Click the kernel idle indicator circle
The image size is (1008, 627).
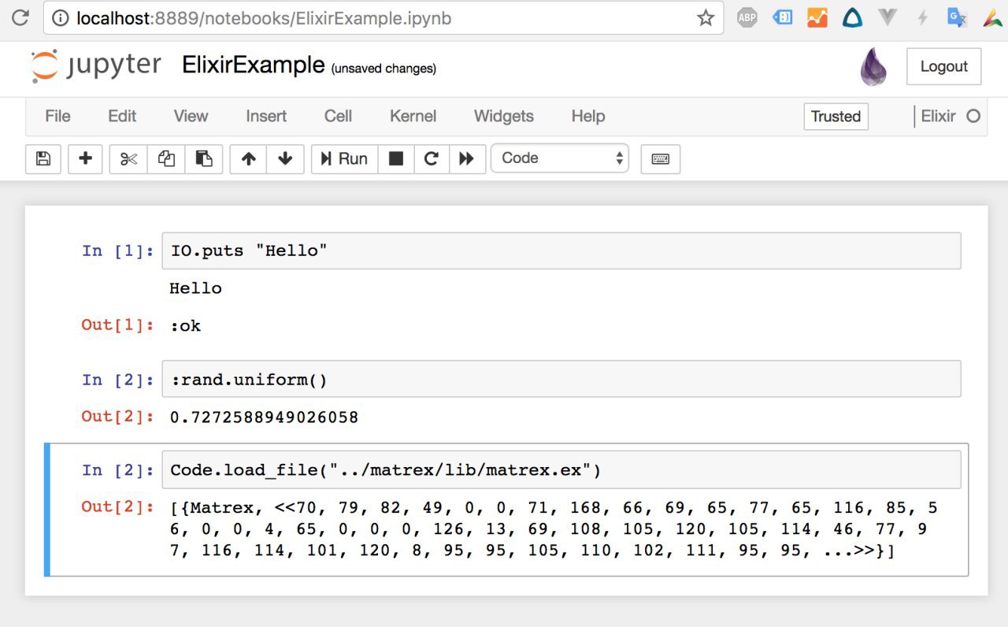point(973,116)
